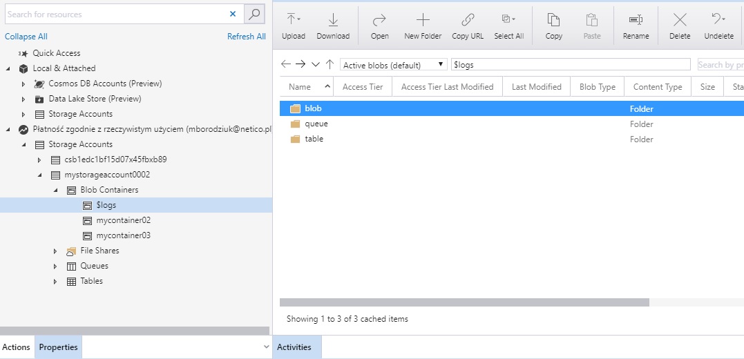744x359 pixels.
Task: Select the table folder row
Action: click(x=511, y=139)
